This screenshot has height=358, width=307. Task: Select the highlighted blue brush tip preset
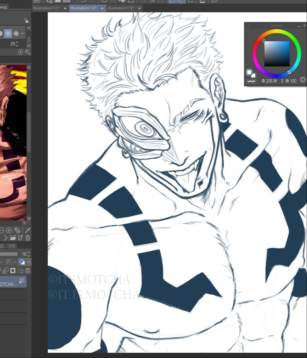[8, 33]
